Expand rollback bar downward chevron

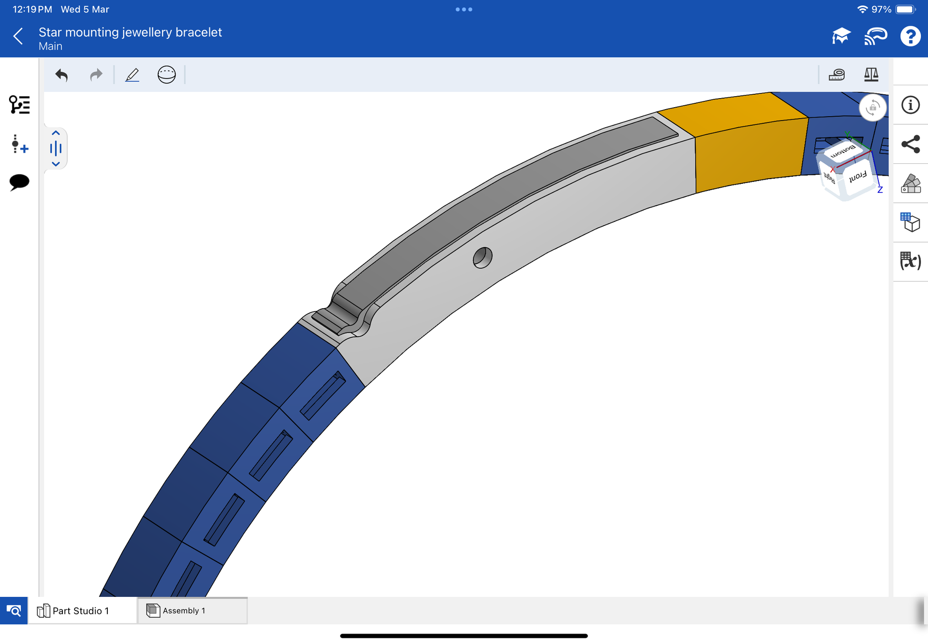(x=56, y=164)
